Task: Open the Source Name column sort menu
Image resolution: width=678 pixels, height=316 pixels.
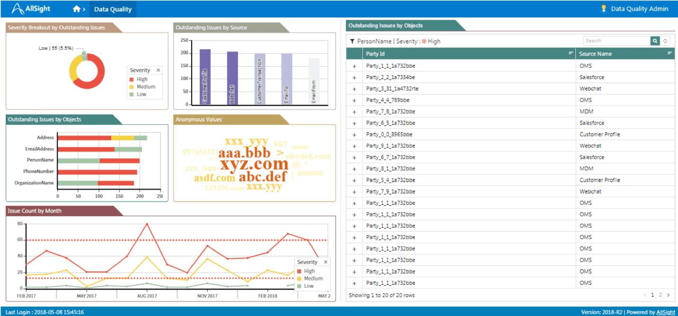Action: 670,53
